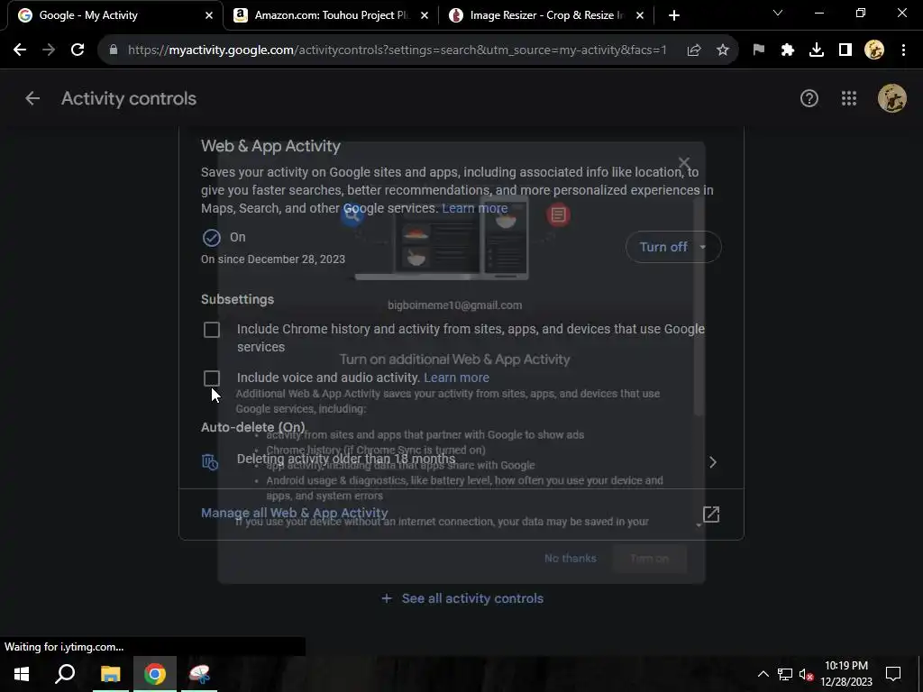Expand auto-delete settings with chevron

(x=713, y=462)
